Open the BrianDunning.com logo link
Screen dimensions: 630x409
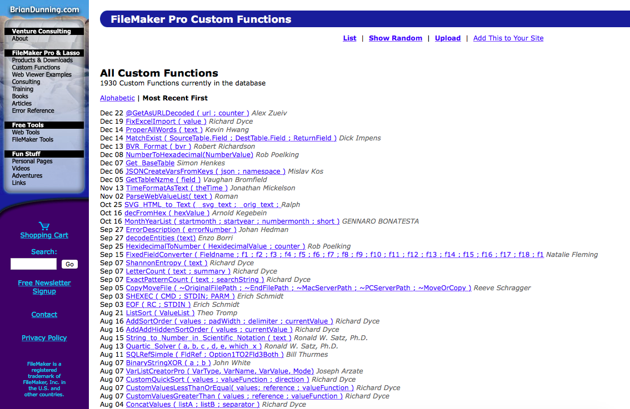coord(44,9)
